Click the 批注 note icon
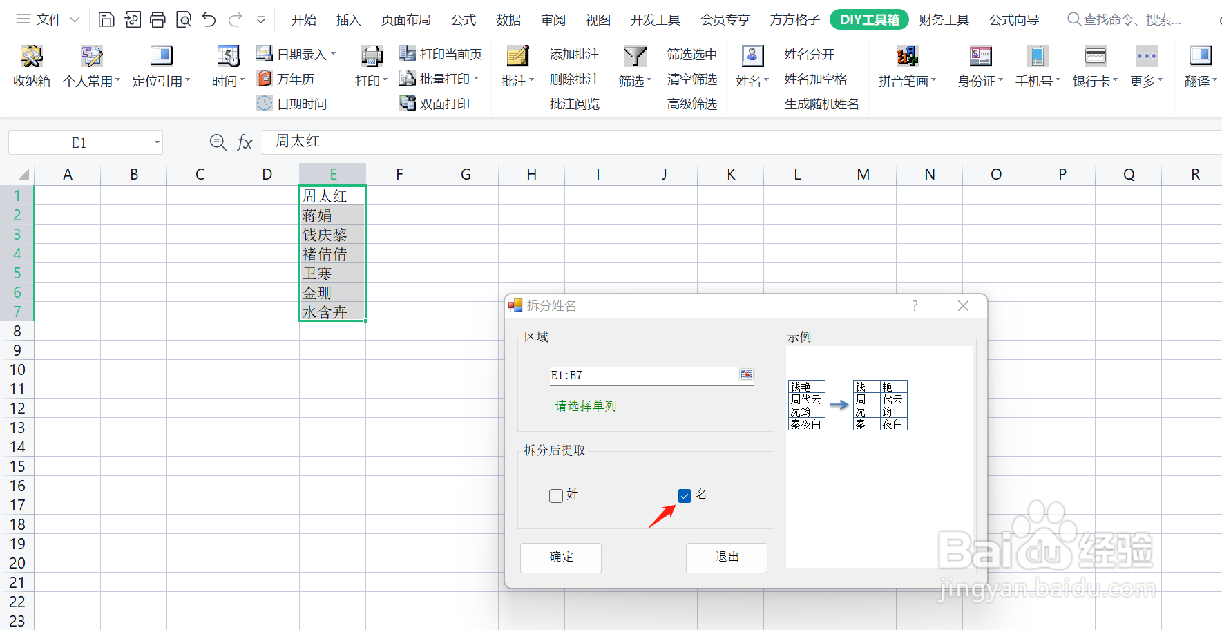The image size is (1222, 630). (517, 56)
